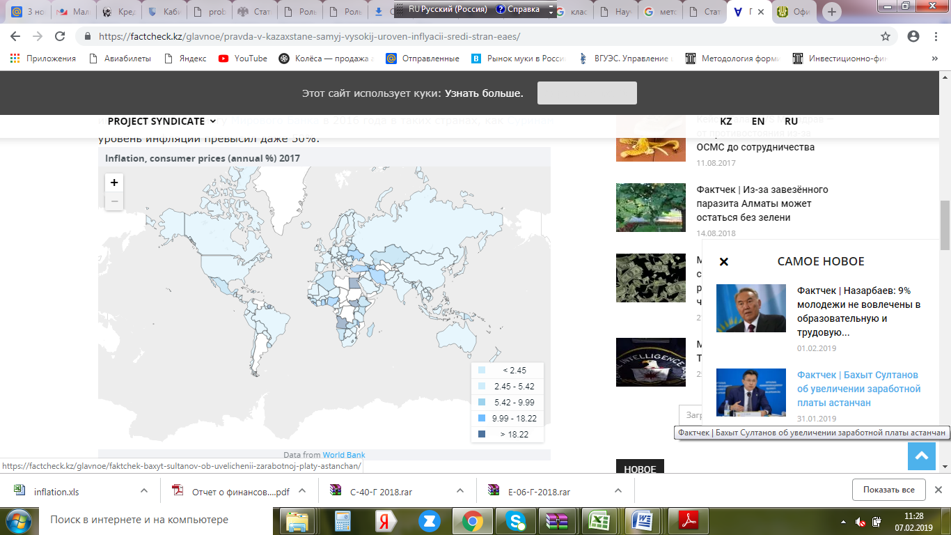
Task: Open the Отправленные bookmark
Action: coord(423,59)
